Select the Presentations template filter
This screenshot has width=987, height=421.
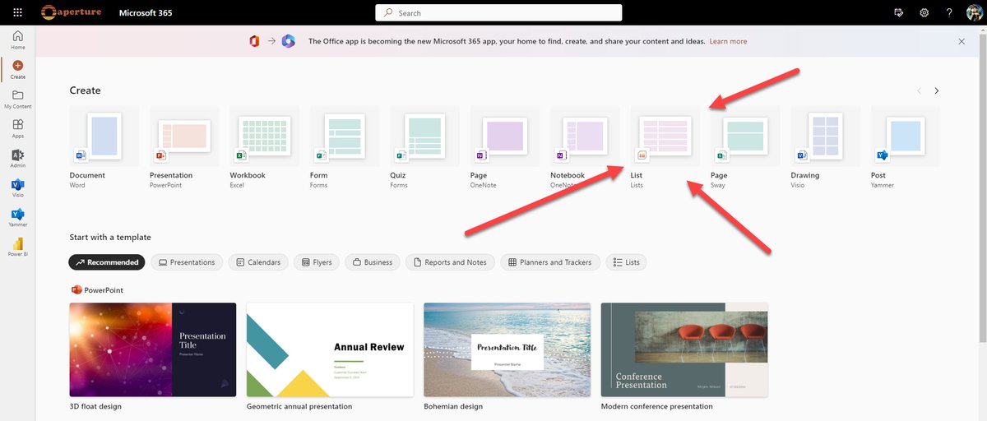[x=187, y=262]
